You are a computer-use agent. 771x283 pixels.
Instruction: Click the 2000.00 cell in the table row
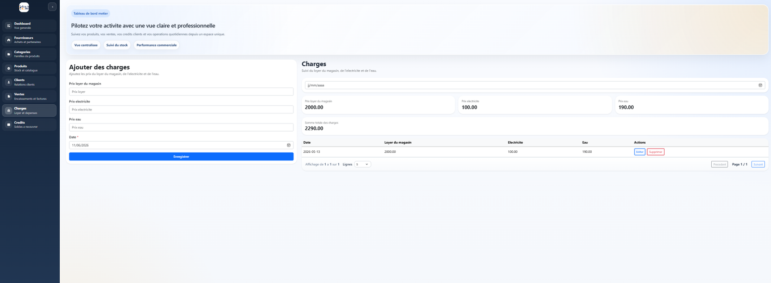pyautogui.click(x=390, y=152)
